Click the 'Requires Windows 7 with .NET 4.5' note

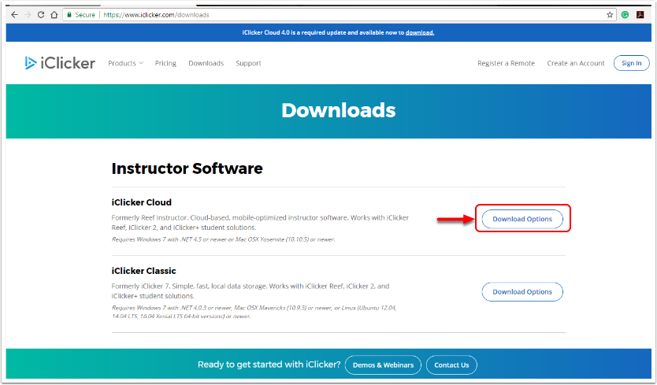tap(223, 239)
